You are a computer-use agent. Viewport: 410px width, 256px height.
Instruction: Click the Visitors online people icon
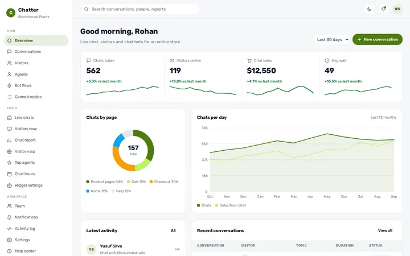[172, 61]
